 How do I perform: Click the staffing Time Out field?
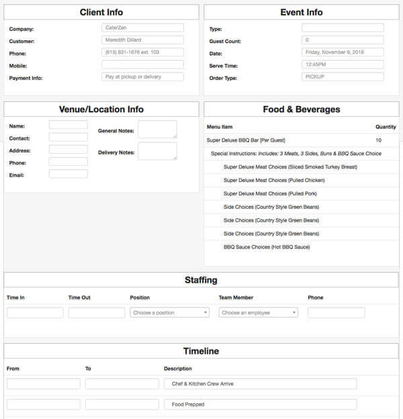[97, 312]
